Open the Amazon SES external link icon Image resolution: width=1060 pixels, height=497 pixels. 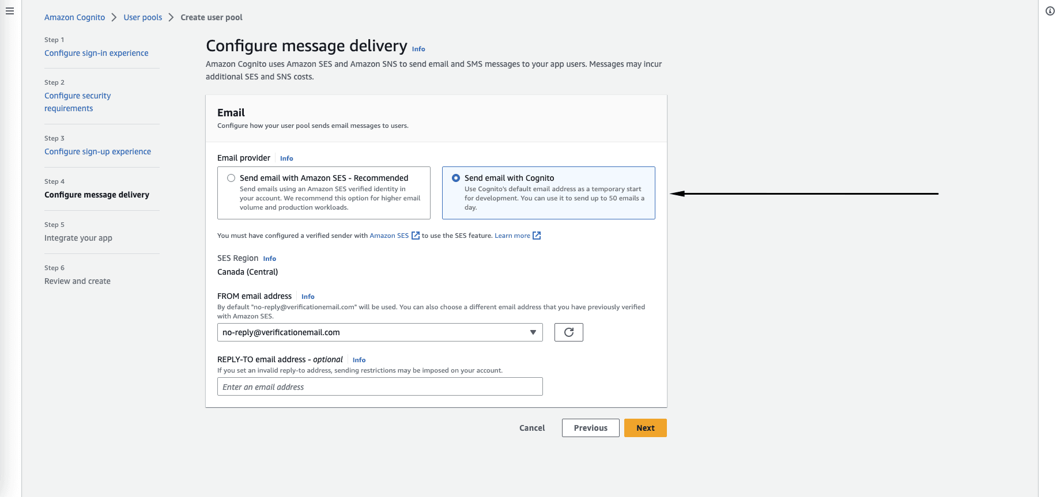tap(416, 236)
